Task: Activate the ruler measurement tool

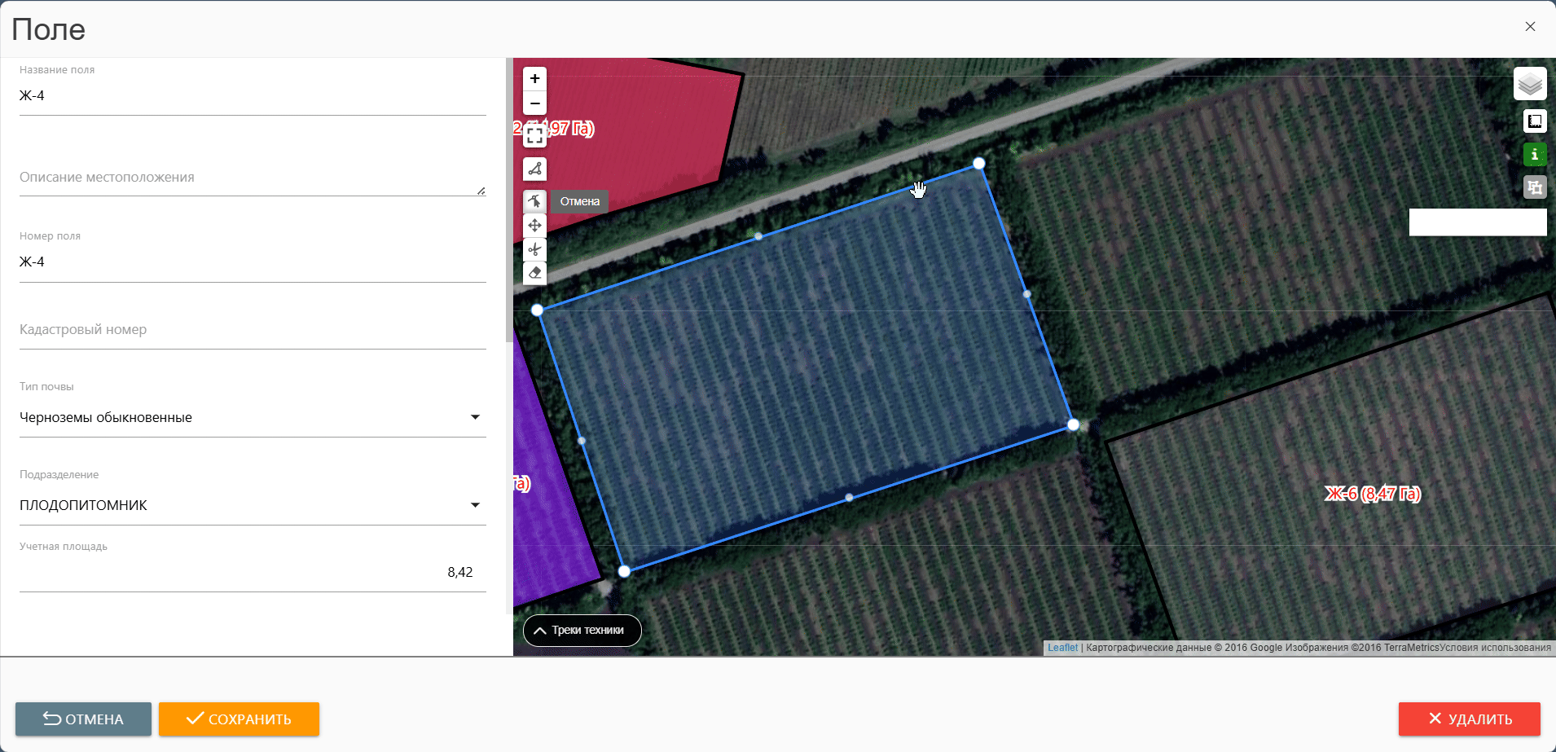Action: point(1535,121)
